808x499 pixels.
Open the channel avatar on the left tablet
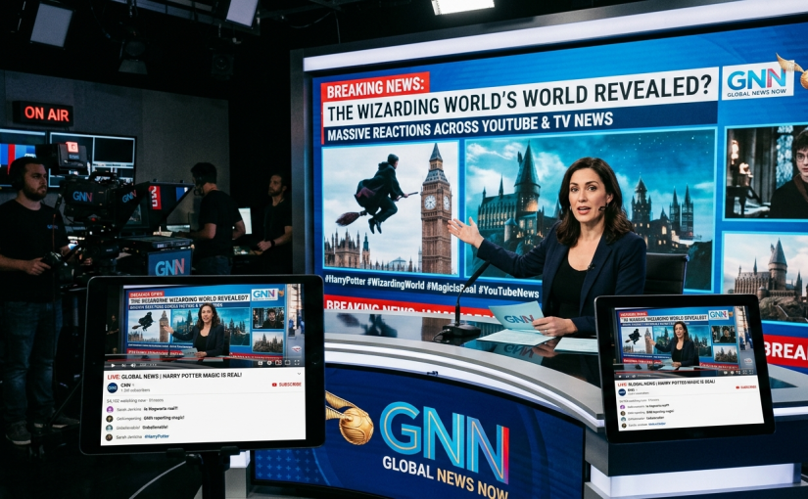point(113,387)
